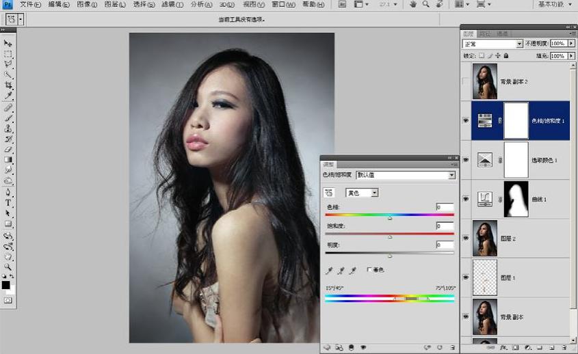
Task: Select the Crop tool in toolbox
Action: [8, 85]
